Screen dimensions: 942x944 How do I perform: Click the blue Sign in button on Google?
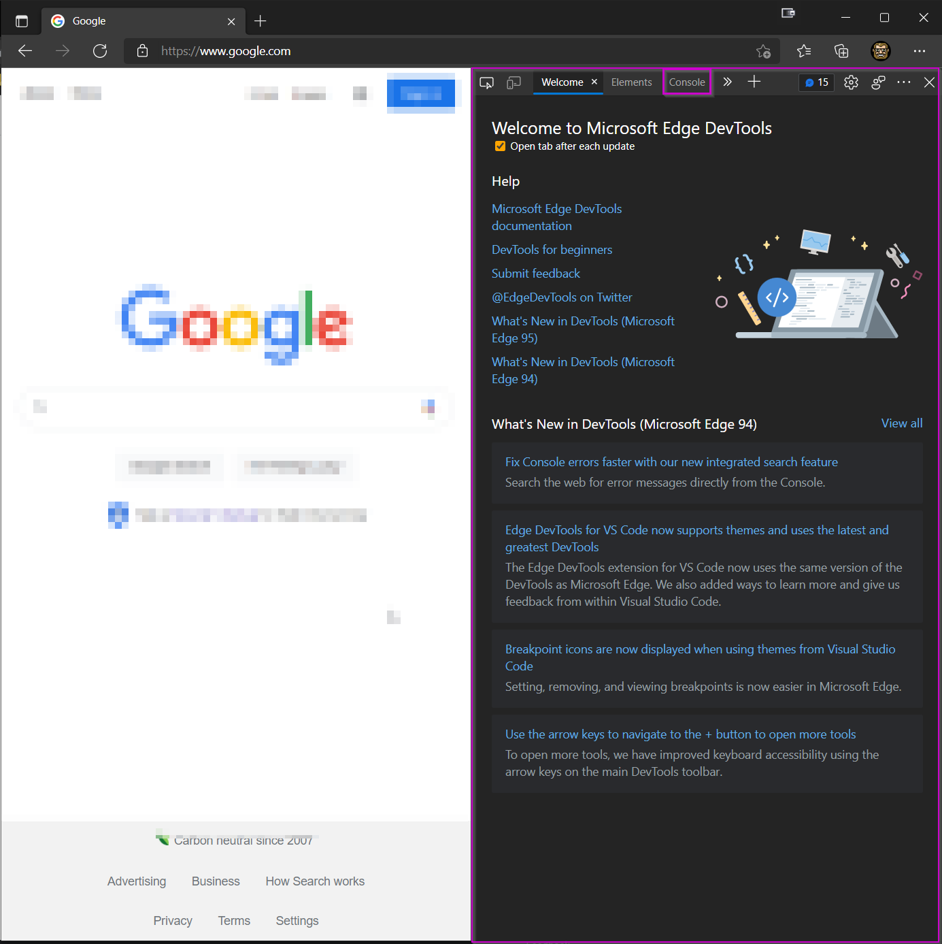[421, 93]
